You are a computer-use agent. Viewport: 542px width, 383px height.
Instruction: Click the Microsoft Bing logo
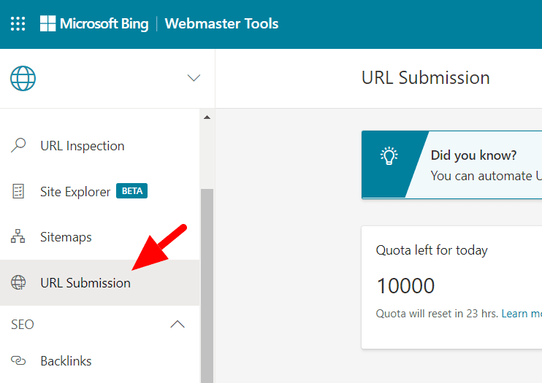coord(93,24)
